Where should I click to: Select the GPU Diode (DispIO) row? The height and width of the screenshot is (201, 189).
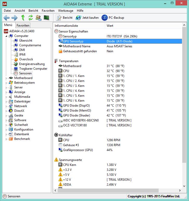tap(120, 106)
